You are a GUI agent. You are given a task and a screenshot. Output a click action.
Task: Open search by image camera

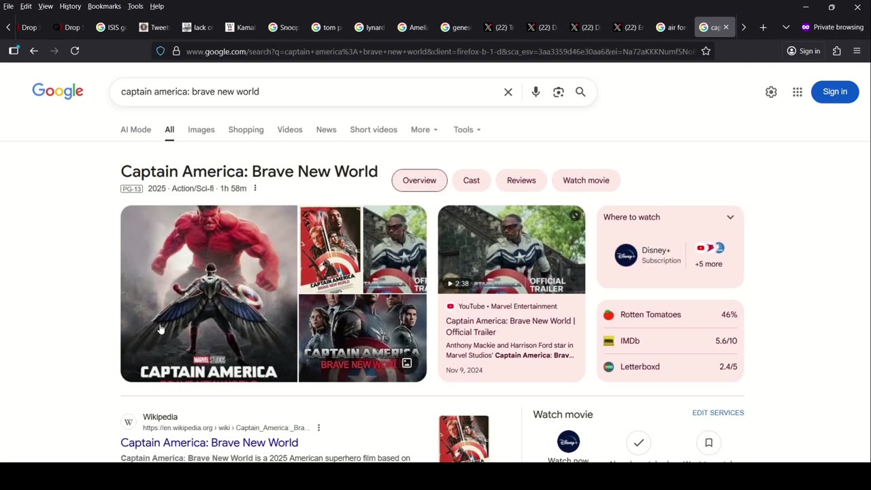[559, 92]
